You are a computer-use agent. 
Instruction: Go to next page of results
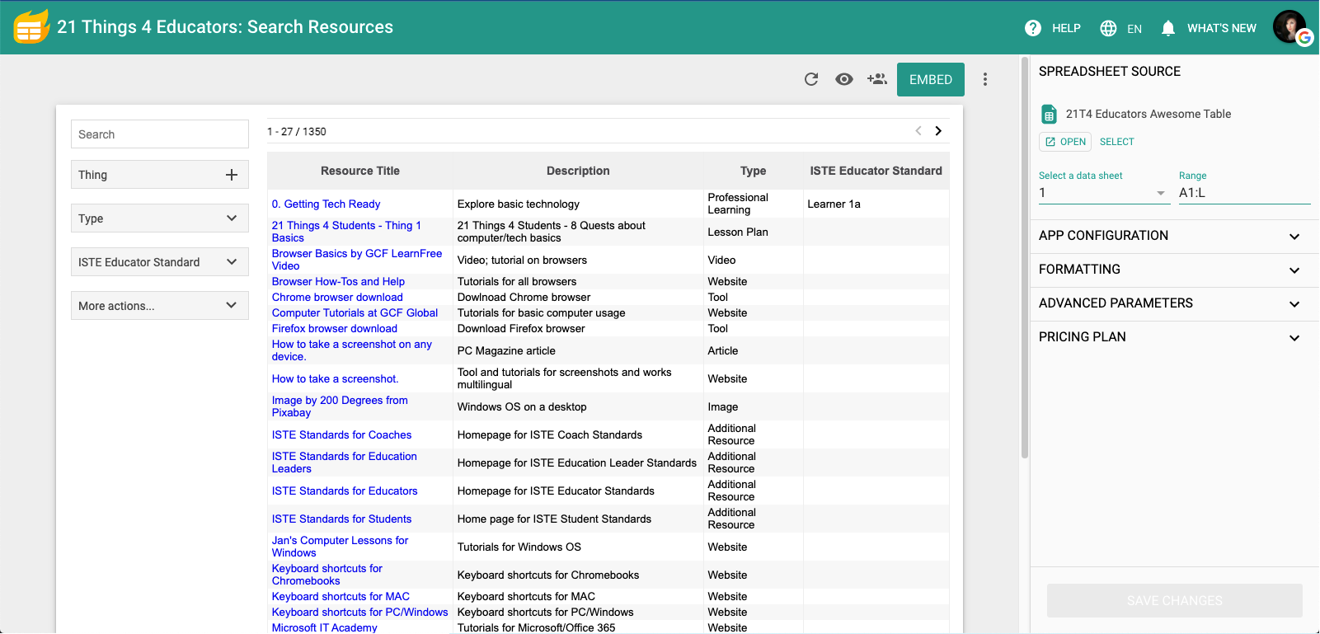pyautogui.click(x=938, y=131)
